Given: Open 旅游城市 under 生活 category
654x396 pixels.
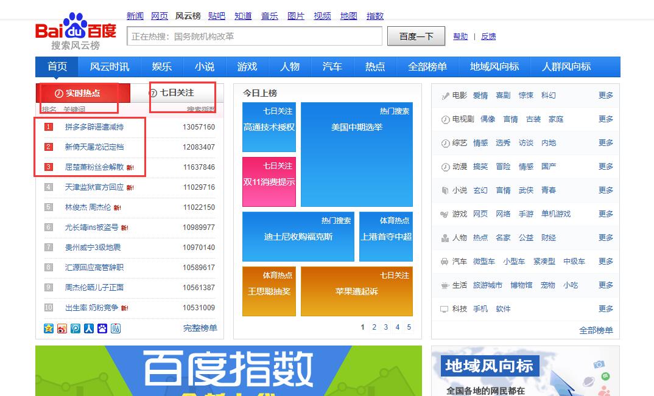Looking at the screenshot, I should tap(488, 285).
